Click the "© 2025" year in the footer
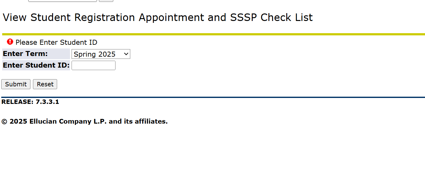The height and width of the screenshot is (184, 425). pos(14,121)
